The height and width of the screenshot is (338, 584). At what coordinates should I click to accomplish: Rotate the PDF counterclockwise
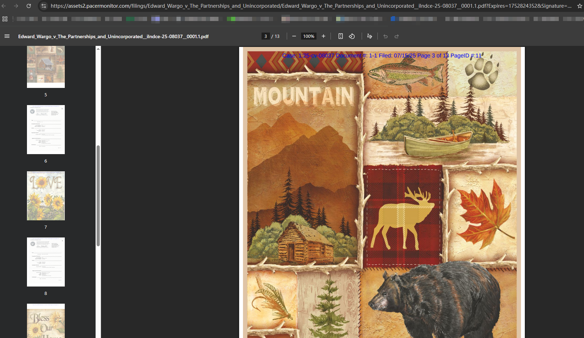(x=352, y=36)
